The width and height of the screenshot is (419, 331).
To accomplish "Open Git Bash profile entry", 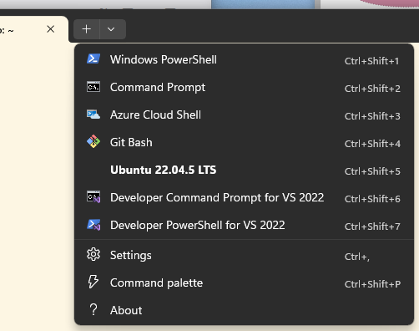I will coord(244,142).
